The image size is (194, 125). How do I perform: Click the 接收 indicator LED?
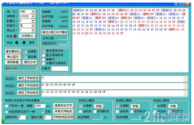point(24,43)
